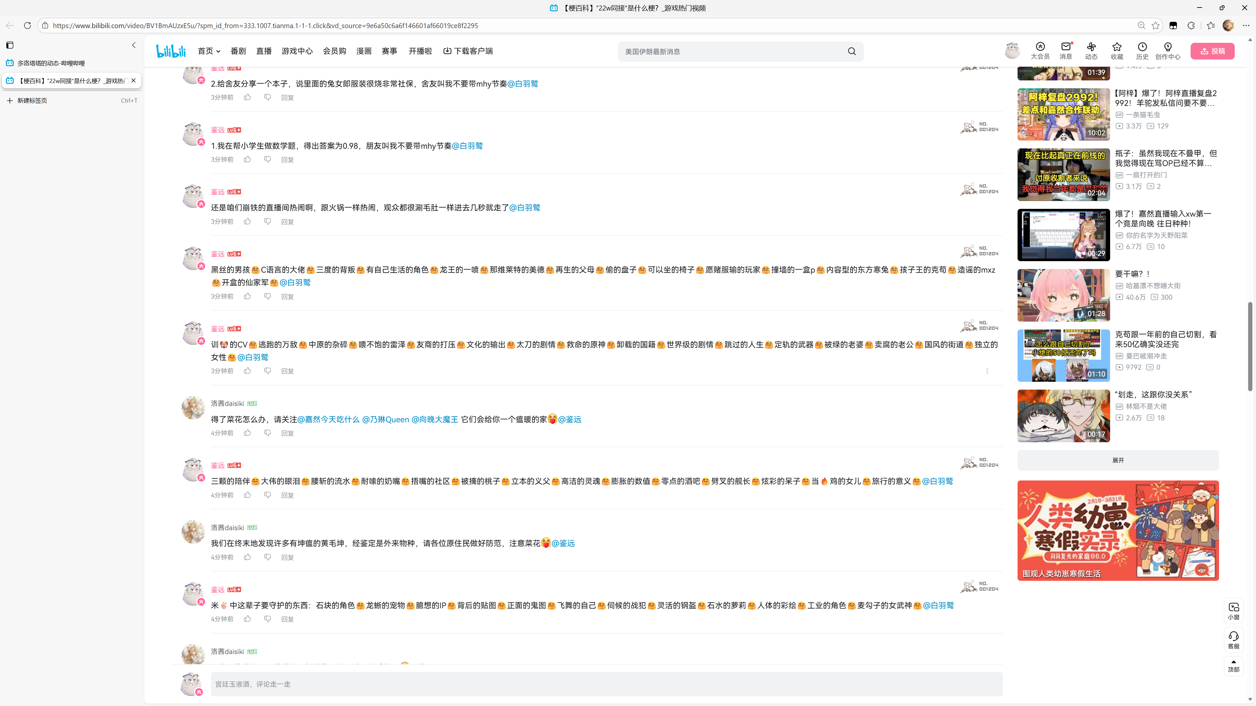The height and width of the screenshot is (706, 1256).
Task: Like the comment mentioning 崩铁的直播间
Action: (x=247, y=221)
